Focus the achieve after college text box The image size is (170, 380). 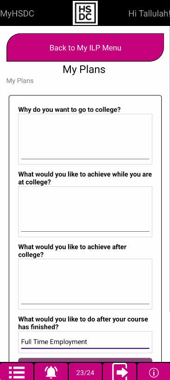click(x=85, y=284)
